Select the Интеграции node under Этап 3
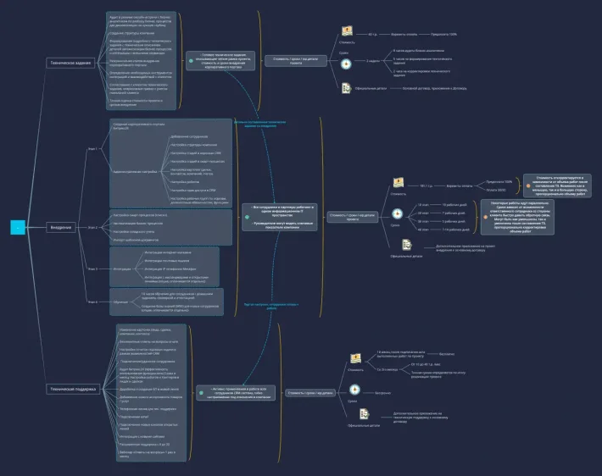 tap(122, 268)
